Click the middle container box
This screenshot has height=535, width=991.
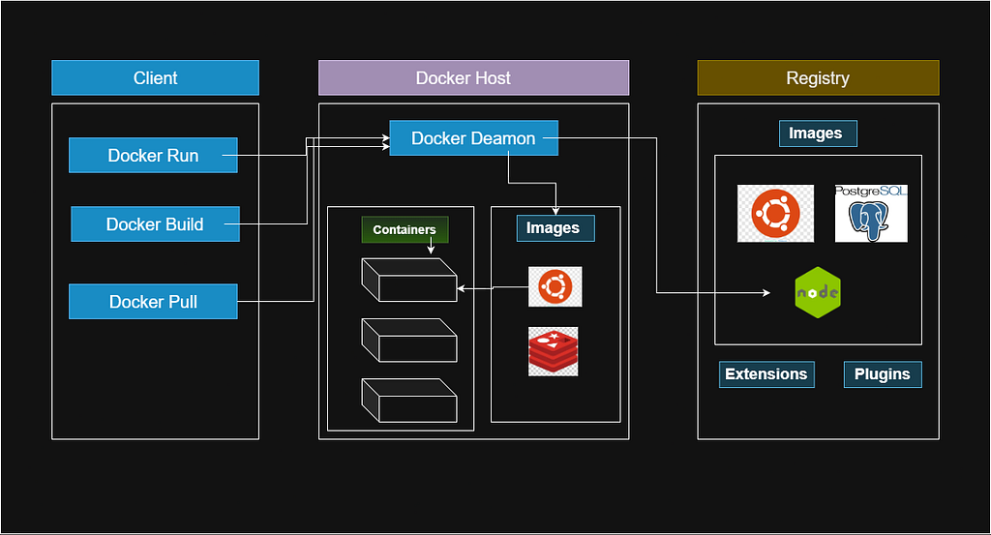pyautogui.click(x=409, y=340)
